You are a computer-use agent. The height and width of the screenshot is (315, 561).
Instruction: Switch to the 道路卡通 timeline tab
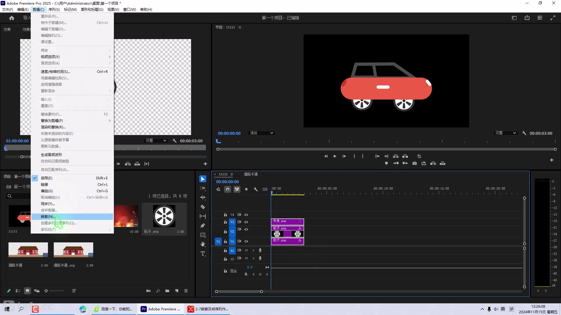pyautogui.click(x=251, y=174)
